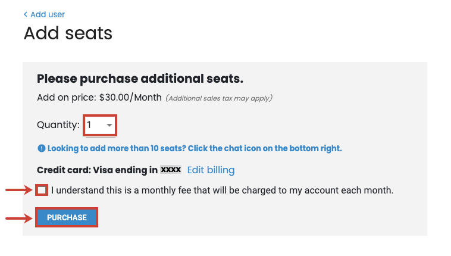Image resolution: width=451 pixels, height=256 pixels.
Task: Check the monthly fee acknowledgment checkbox
Action: 42,191
